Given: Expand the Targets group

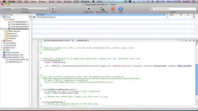Looking at the screenshot, I should [x=2, y=40].
